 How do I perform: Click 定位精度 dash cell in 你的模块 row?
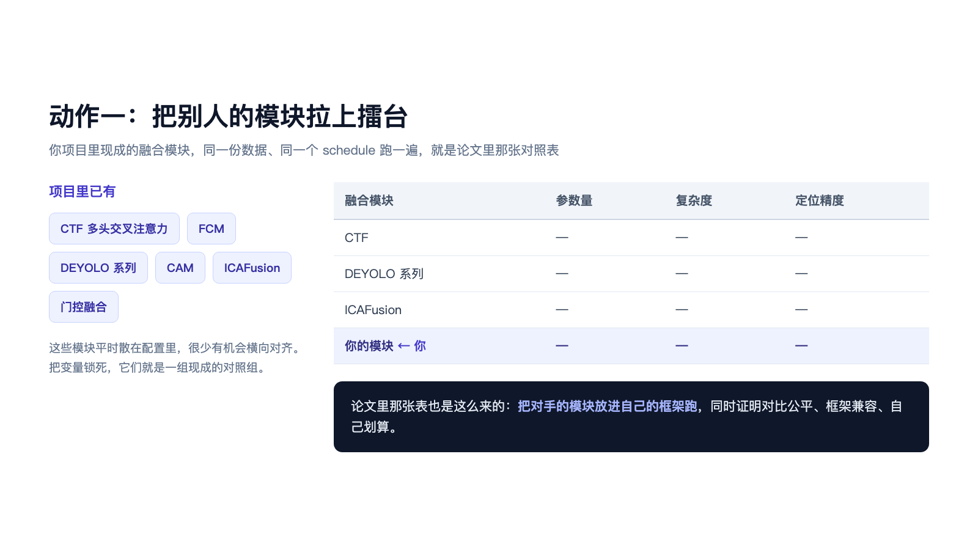[801, 346]
